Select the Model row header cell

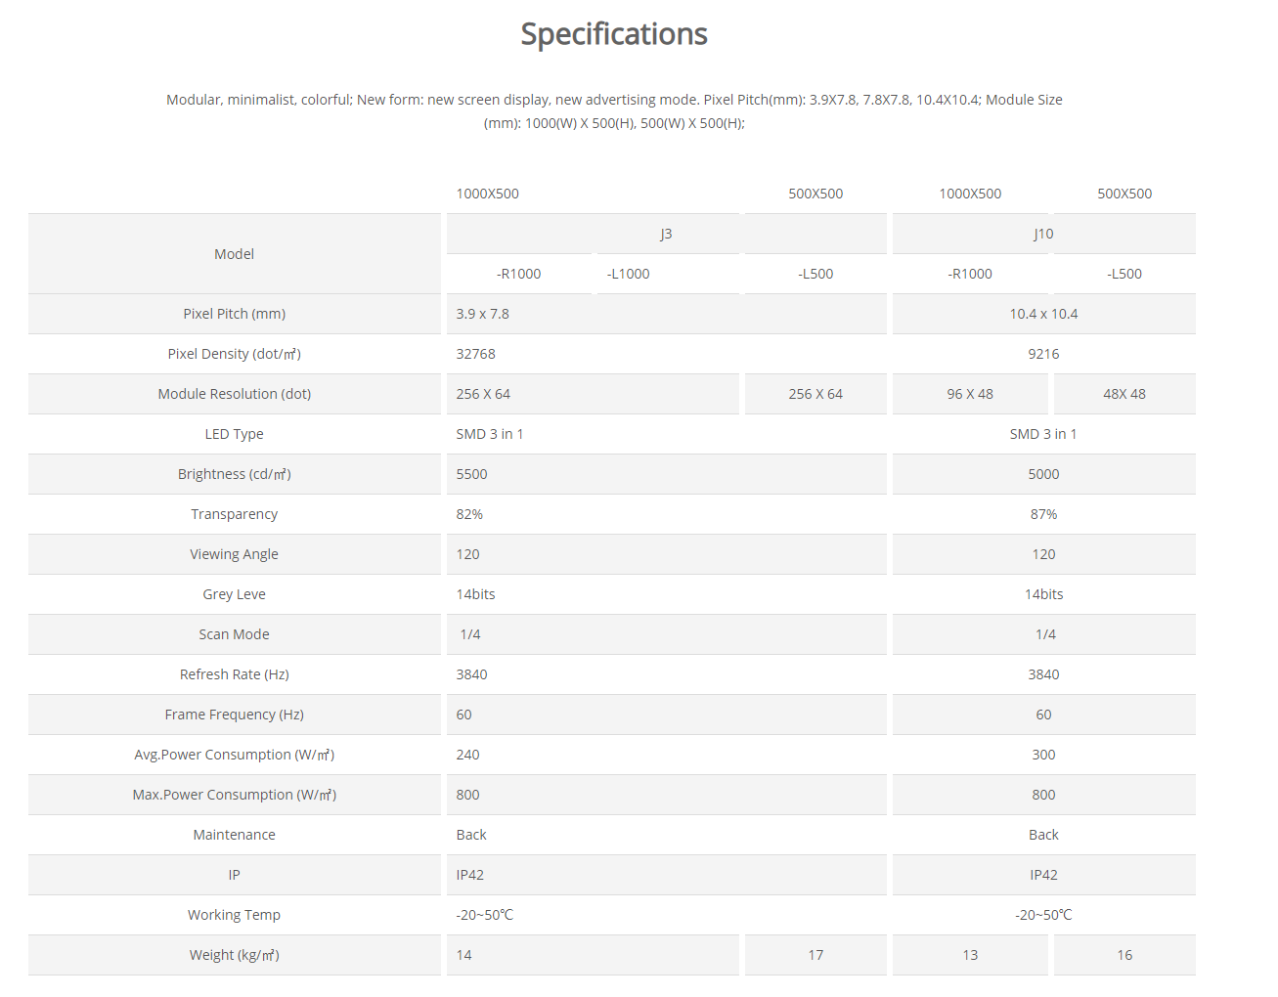[235, 254]
